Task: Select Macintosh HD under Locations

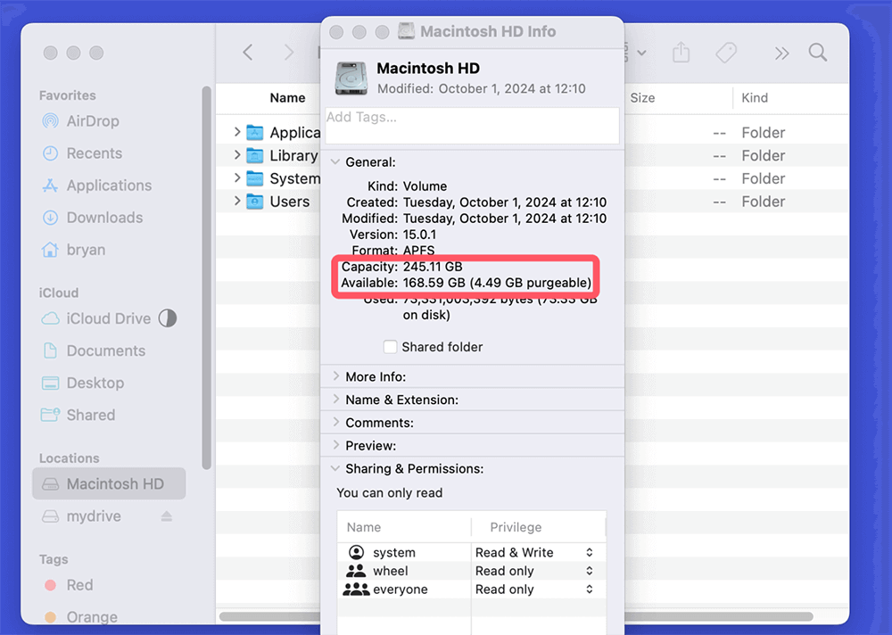Action: (x=114, y=484)
